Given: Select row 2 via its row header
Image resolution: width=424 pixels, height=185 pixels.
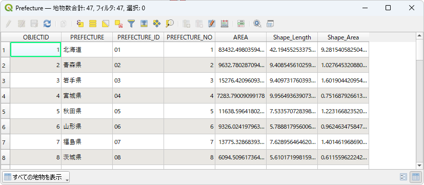Looking at the screenshot, I should pos(6,65).
